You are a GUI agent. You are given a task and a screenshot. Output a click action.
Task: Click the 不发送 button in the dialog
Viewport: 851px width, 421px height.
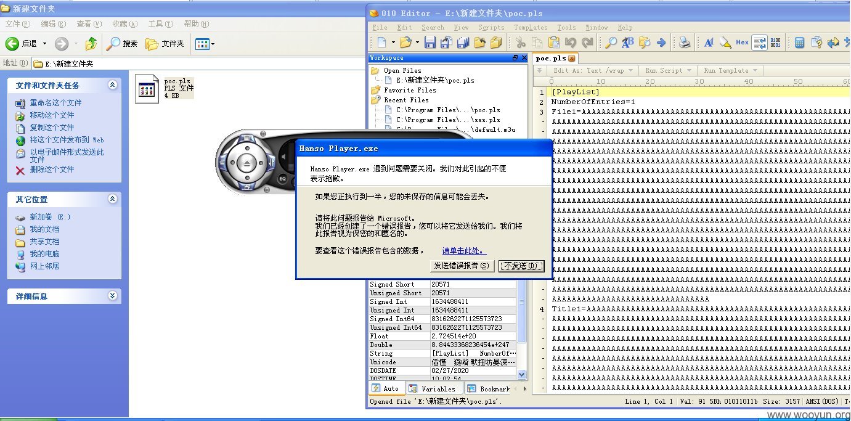tap(521, 266)
